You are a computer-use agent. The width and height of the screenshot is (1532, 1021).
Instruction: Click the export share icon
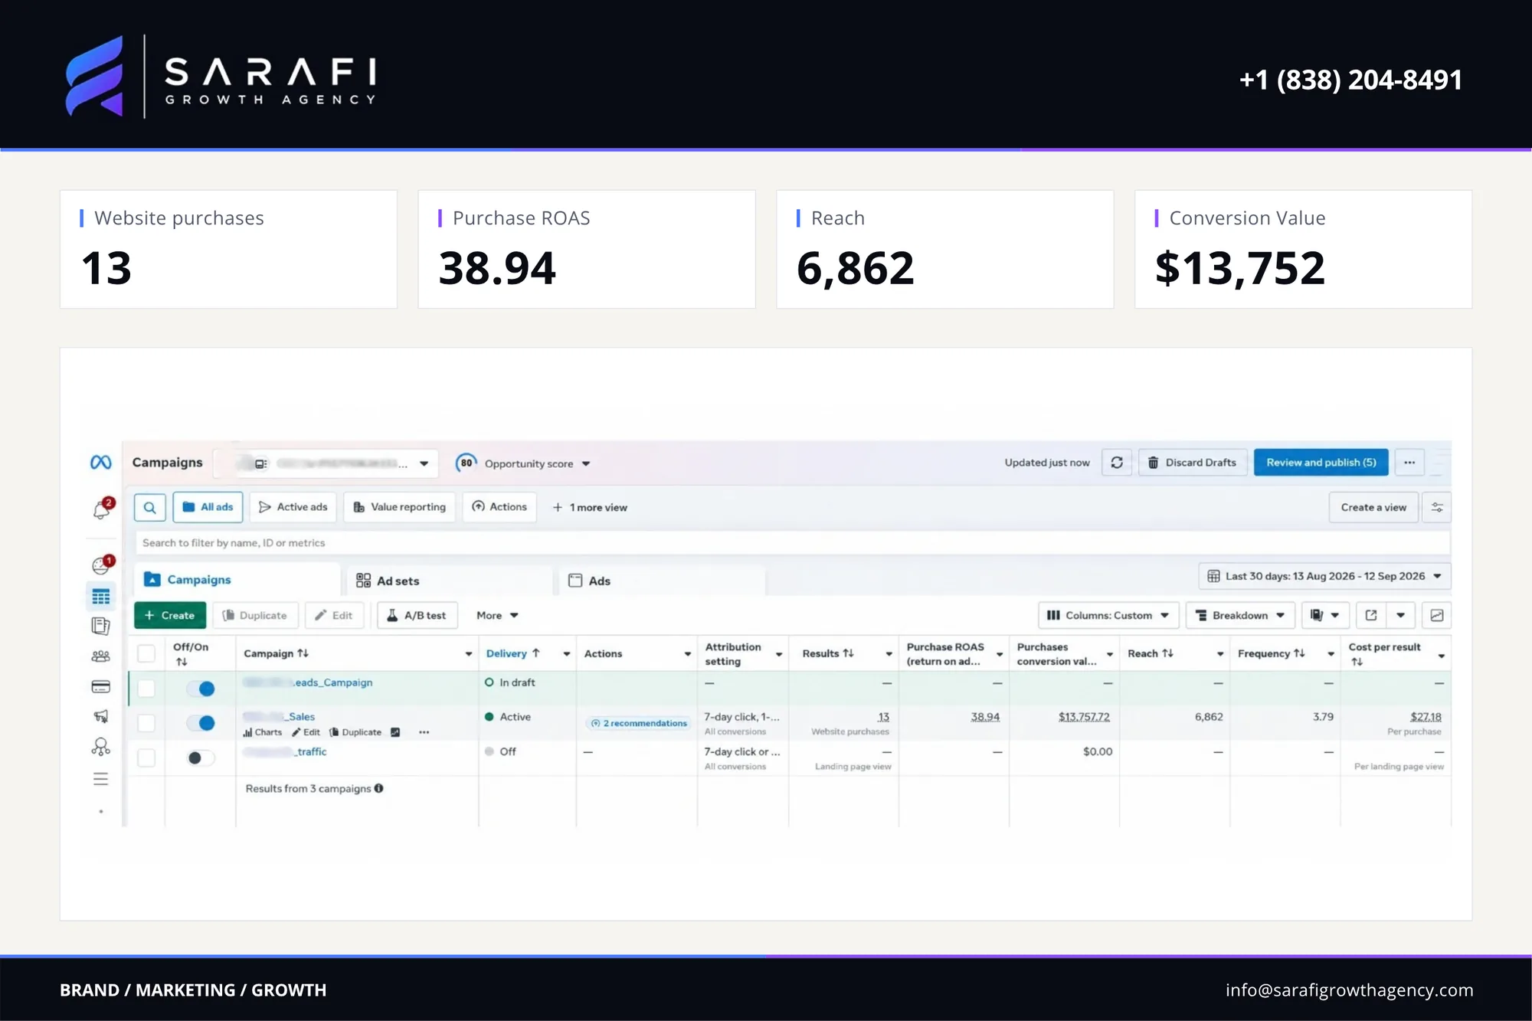point(1371,615)
